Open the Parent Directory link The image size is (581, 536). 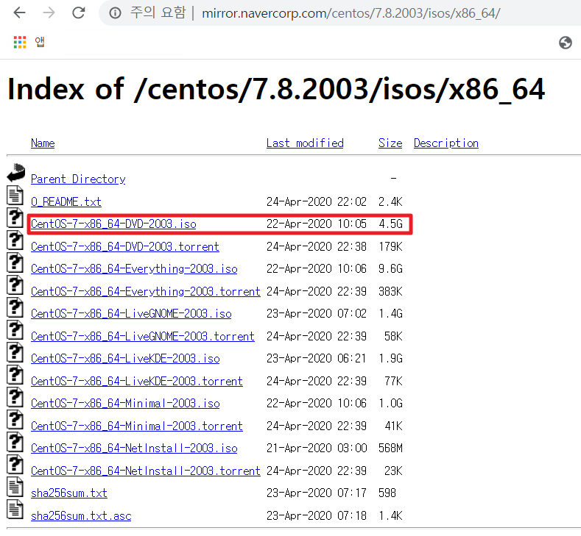coord(78,179)
